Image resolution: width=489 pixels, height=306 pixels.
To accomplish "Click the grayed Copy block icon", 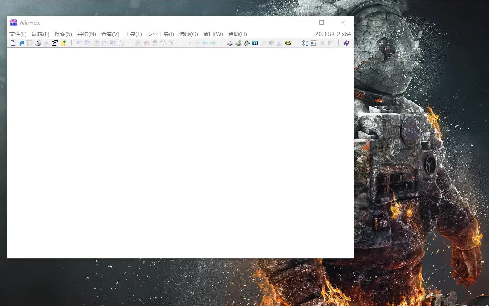I will point(88,43).
